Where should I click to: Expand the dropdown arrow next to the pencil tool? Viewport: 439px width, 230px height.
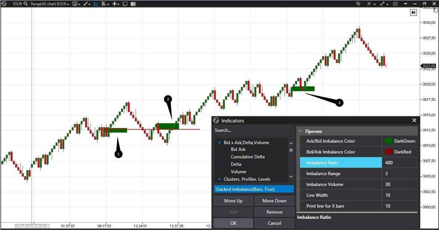90,3
